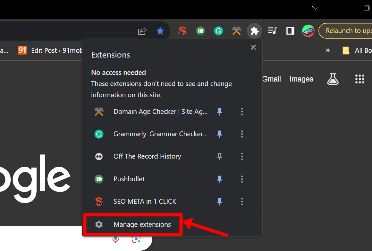The height and width of the screenshot is (251, 372).
Task: Click the Relaunch to update button
Action: (x=346, y=31)
